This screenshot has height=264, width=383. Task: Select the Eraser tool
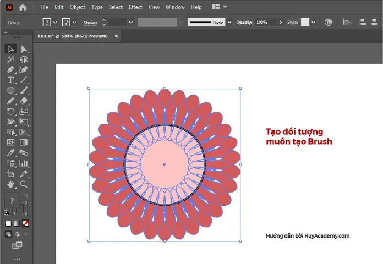pos(24,101)
